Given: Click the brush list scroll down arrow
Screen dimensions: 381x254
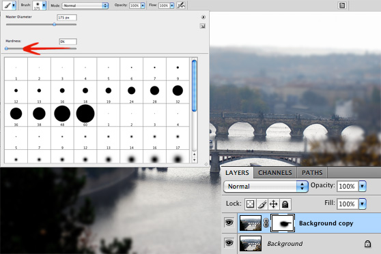Looking at the screenshot, I should (x=194, y=160).
